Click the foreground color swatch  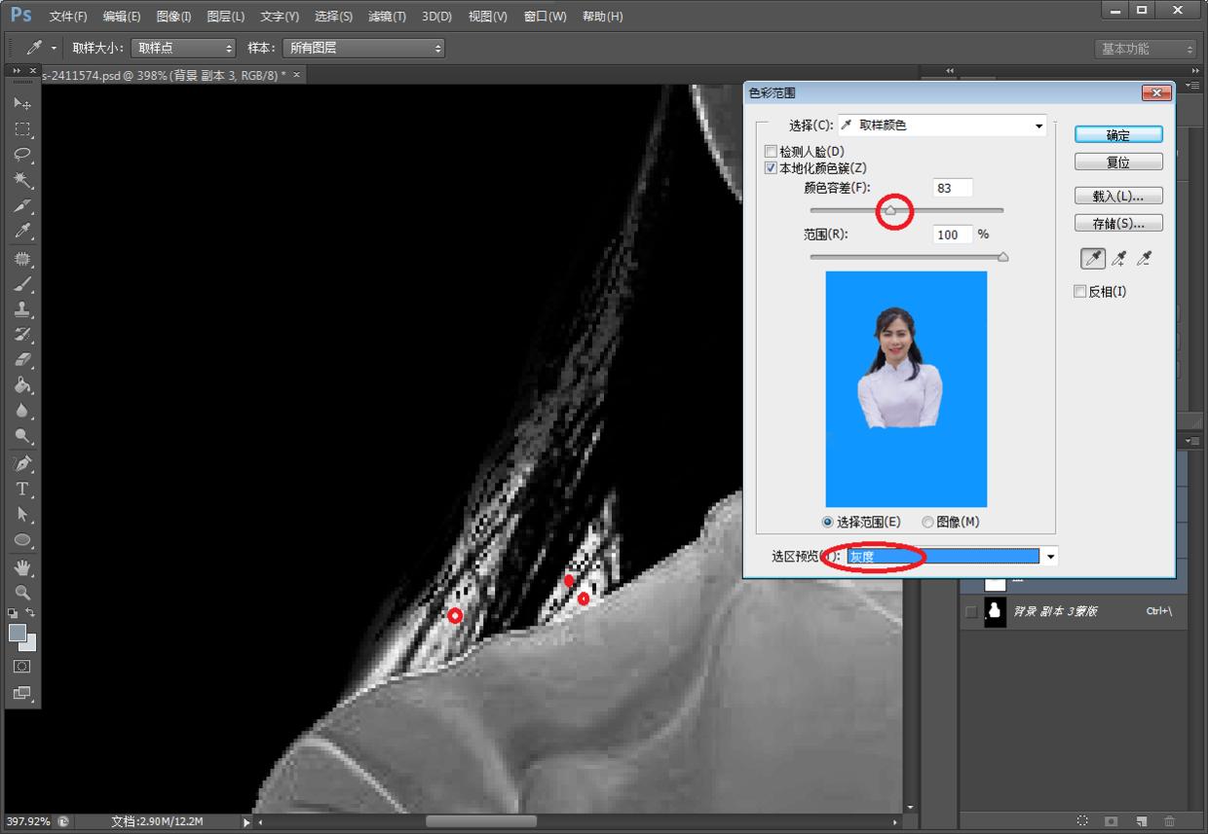[18, 634]
